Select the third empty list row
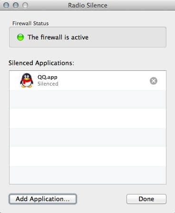The image size is (175, 213). point(87,137)
